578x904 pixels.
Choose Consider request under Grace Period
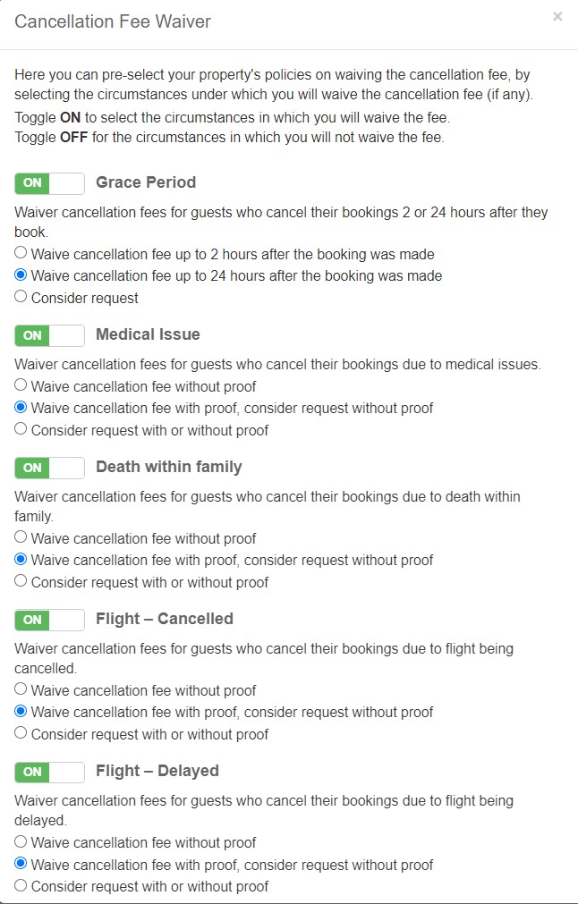[x=19, y=297]
